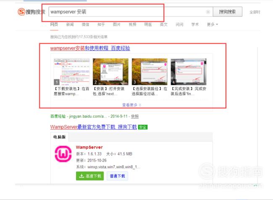Switch to the 新闻 tab
Viewport: 273px width, 200px height.
click(70, 24)
